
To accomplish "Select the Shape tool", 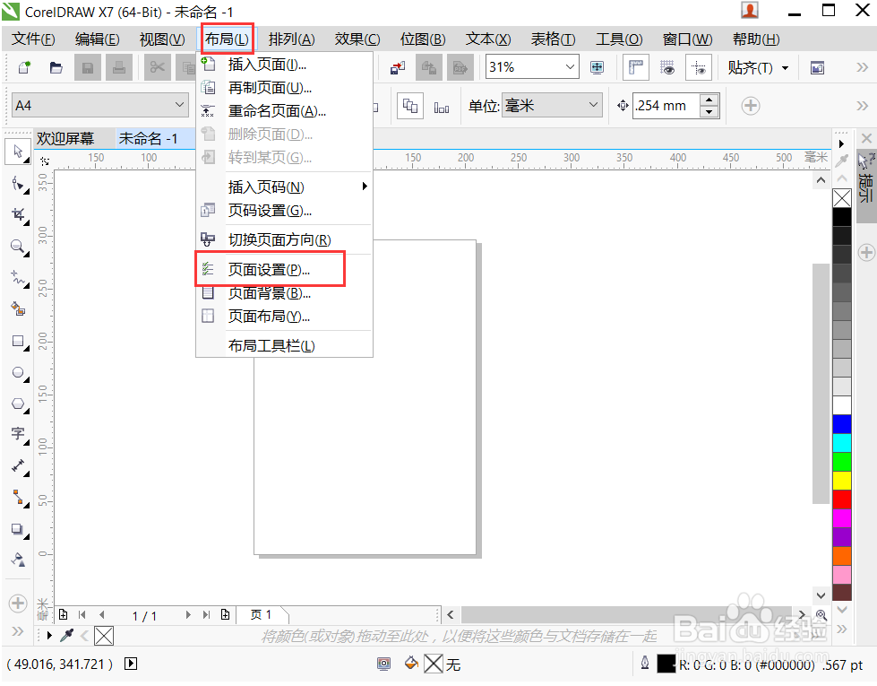I will [x=17, y=184].
